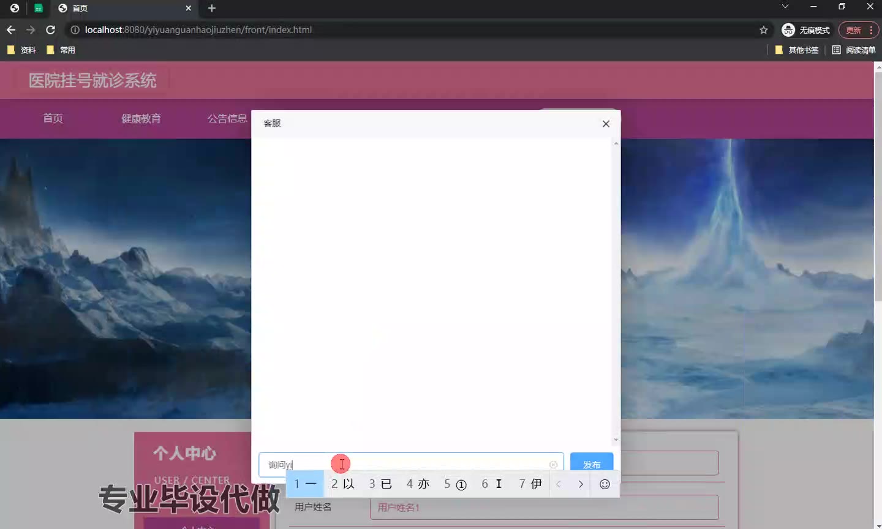Screen dimensions: 882x529
Task: Switch to the green pinned tab
Action: click(39, 8)
